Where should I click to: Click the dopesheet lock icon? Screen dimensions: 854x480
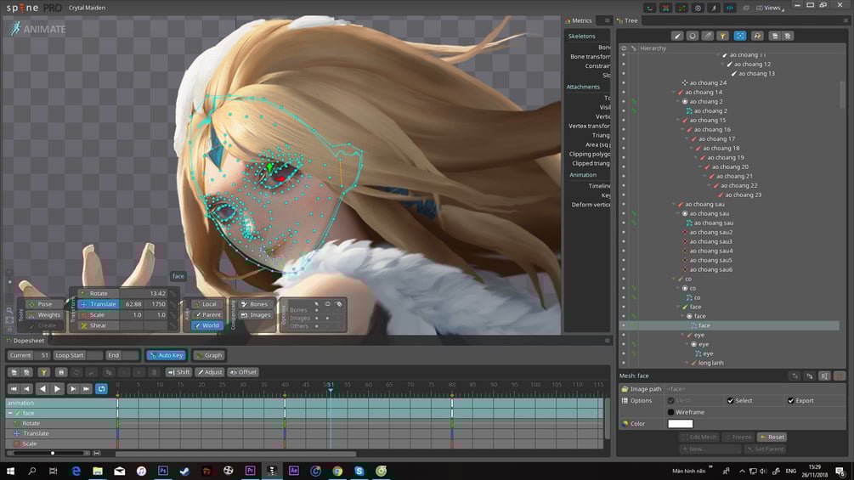(61, 372)
